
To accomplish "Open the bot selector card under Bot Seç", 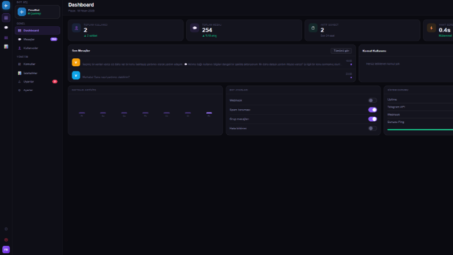I will [37, 12].
